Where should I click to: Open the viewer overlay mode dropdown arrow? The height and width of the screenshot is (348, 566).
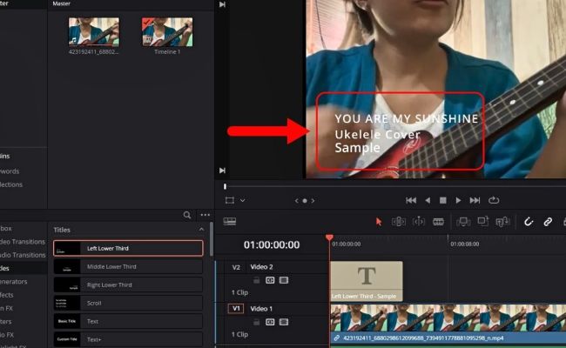(x=243, y=200)
